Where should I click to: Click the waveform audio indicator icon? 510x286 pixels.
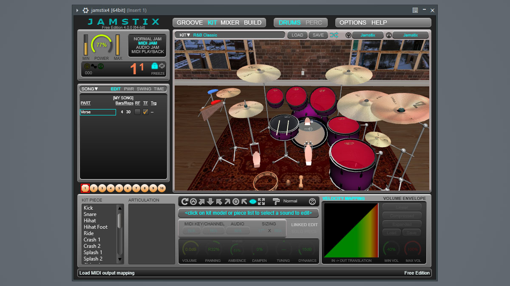(94, 66)
